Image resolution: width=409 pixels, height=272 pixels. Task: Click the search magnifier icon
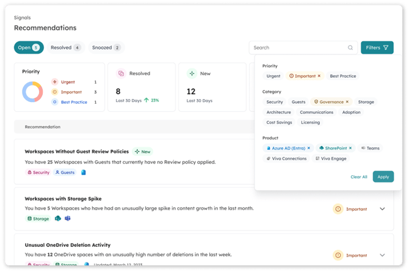350,48
